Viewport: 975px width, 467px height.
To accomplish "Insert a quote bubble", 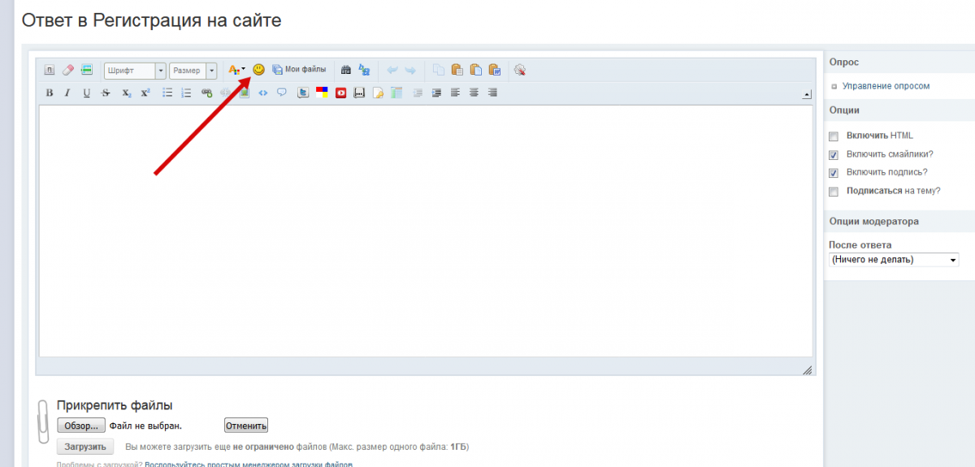I will point(281,93).
